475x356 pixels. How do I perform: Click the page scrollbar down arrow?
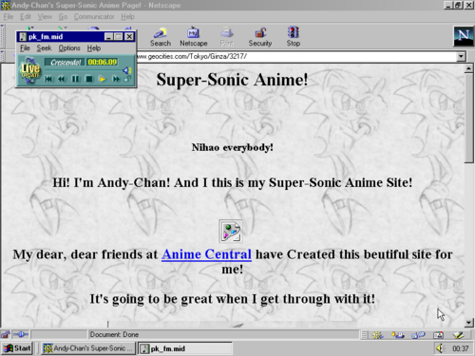pos(468,323)
